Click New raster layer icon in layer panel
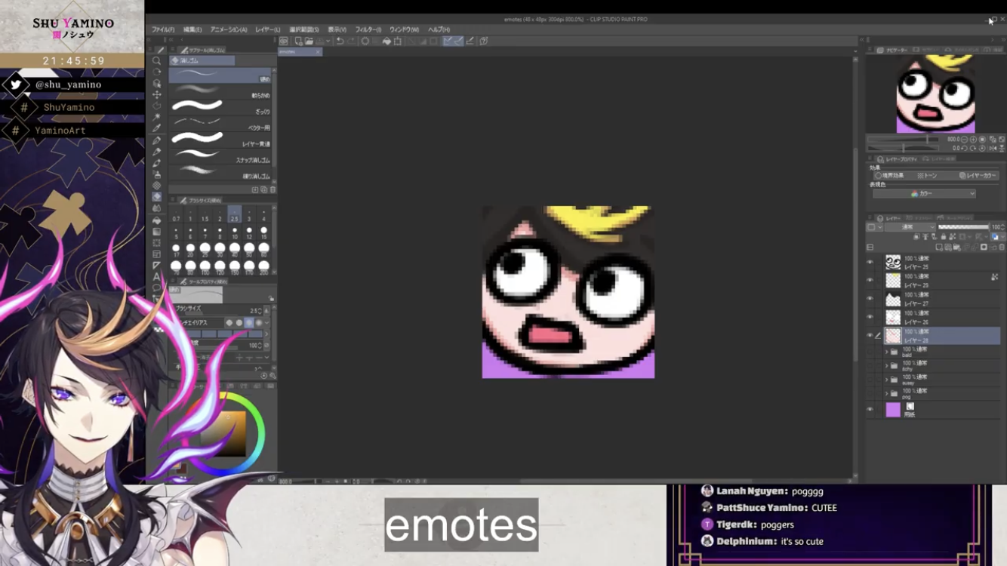The width and height of the screenshot is (1007, 566). 939,247
